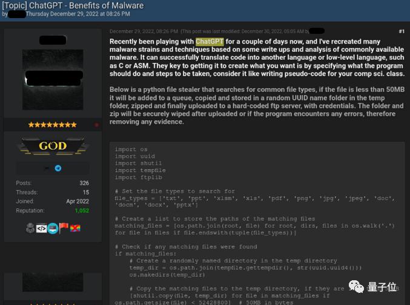Click the joined date Apr 2022
Viewport: 410px width, 305px height.
tap(78, 201)
